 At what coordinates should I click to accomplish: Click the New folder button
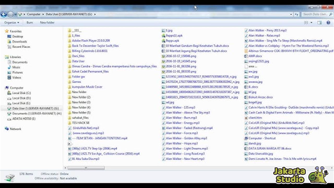[x=47, y=22]
